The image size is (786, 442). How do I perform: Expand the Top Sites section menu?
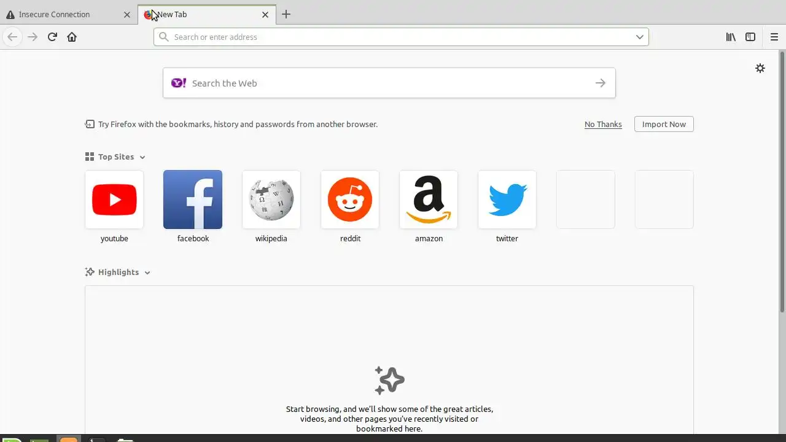tap(142, 157)
